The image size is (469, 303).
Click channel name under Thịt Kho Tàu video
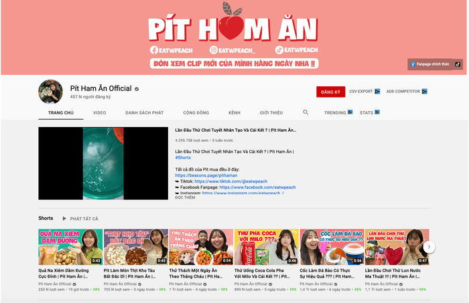point(120,284)
